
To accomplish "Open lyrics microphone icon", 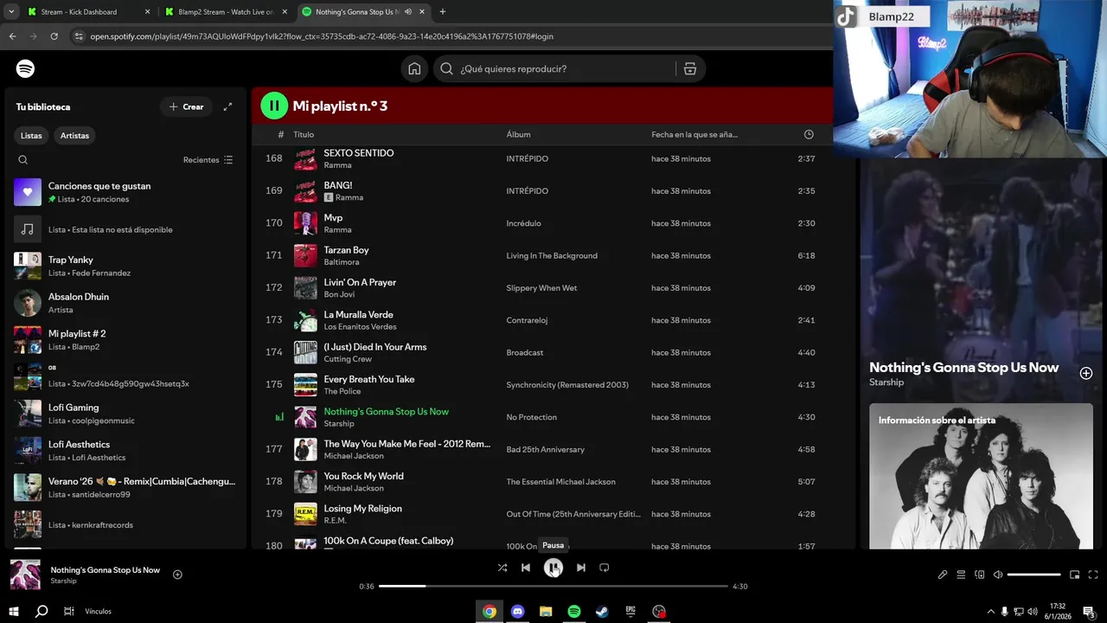I will 943,575.
